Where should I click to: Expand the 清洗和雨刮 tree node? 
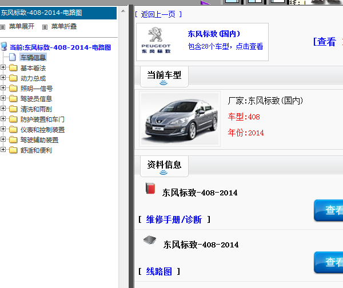(x=3, y=108)
